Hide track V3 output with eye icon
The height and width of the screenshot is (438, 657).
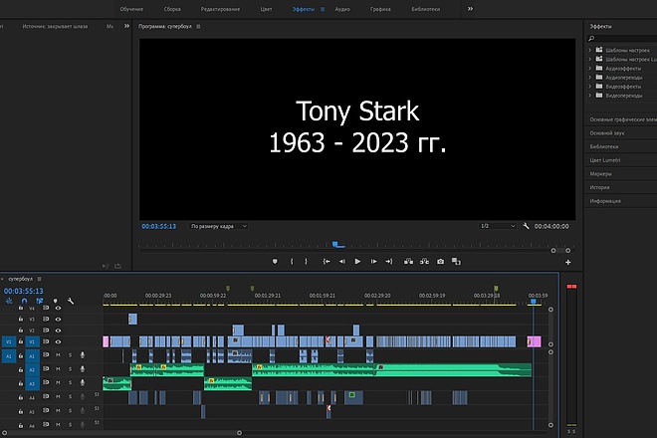click(58, 319)
